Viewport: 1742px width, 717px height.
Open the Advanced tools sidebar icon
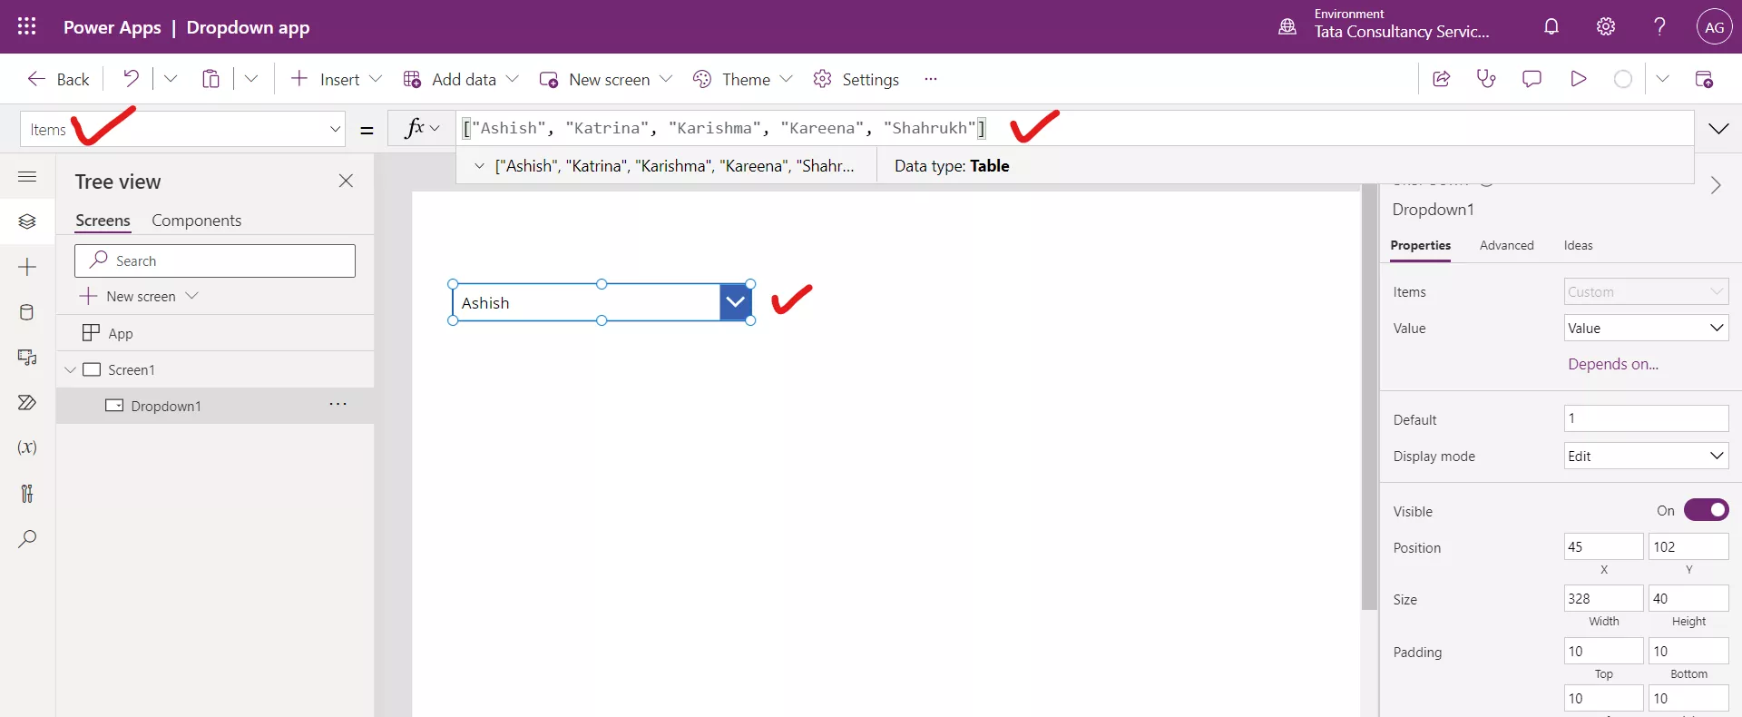click(x=27, y=493)
